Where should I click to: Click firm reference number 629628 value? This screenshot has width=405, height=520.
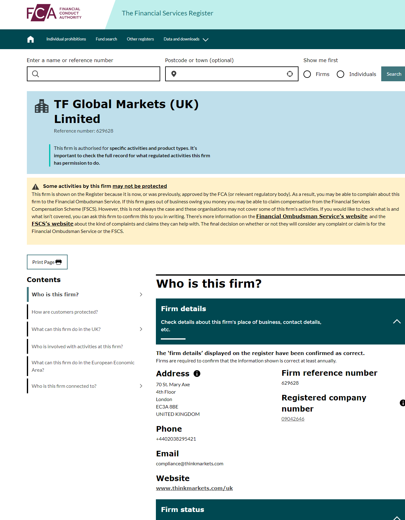tap(290, 383)
